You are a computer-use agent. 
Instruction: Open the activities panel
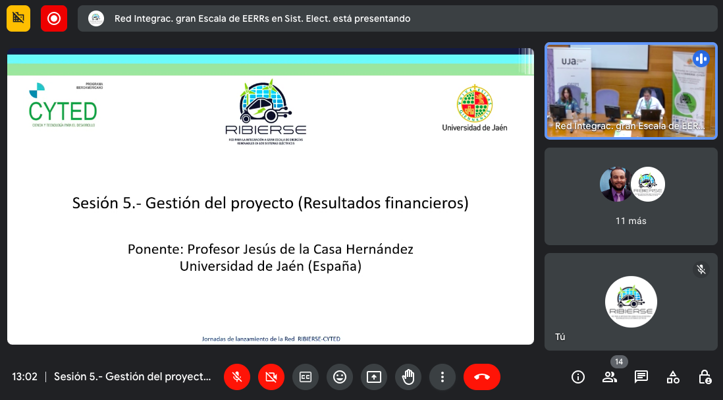pyautogui.click(x=673, y=377)
